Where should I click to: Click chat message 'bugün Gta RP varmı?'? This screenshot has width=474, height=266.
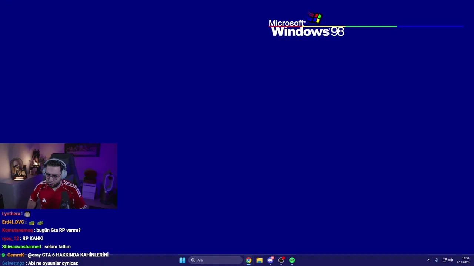click(x=59, y=230)
